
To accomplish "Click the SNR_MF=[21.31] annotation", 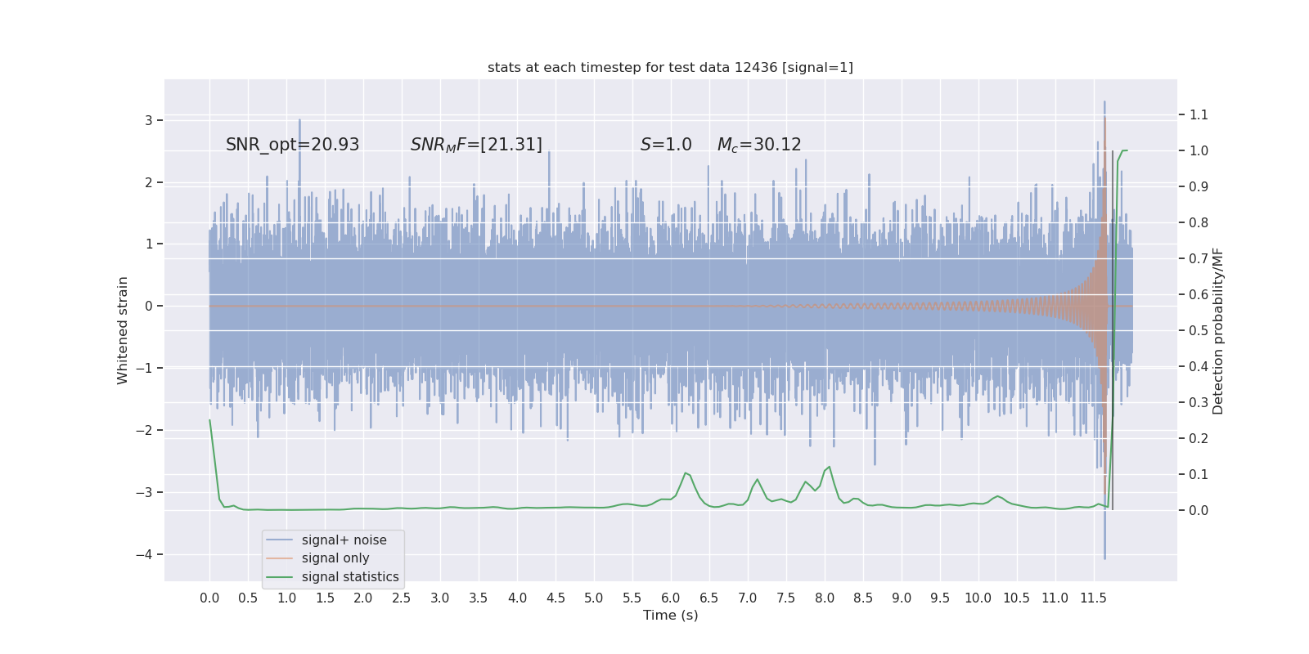I will 476,145.
